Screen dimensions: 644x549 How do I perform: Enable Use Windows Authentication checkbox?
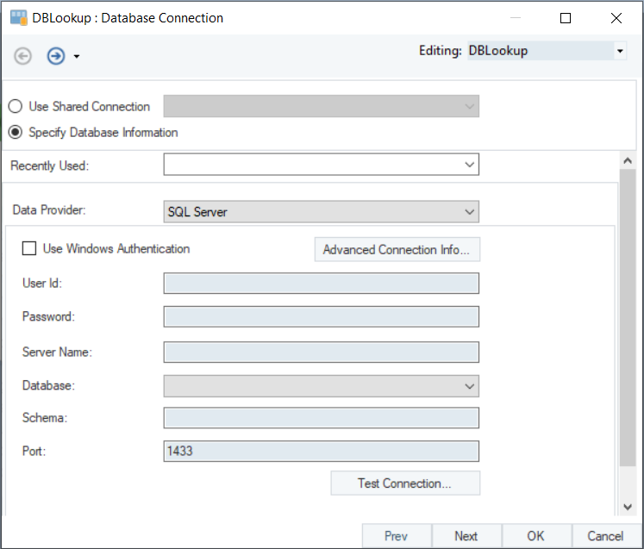tap(29, 249)
